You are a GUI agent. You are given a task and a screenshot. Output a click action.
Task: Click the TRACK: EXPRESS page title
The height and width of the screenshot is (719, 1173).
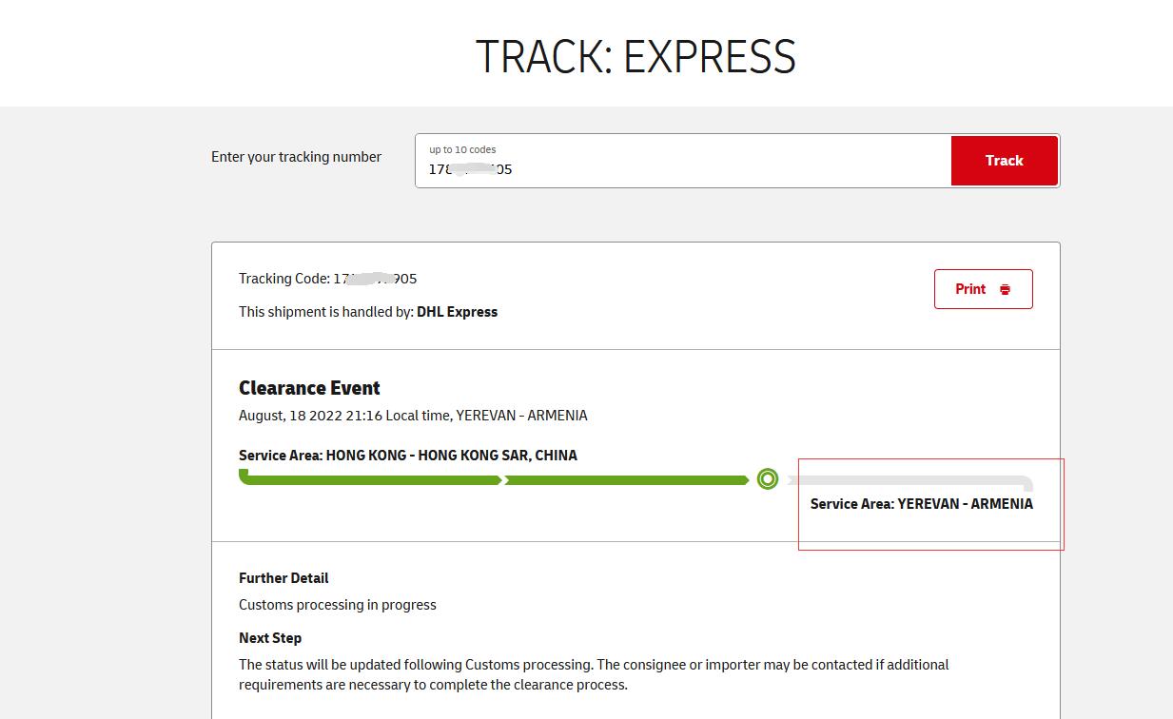[x=635, y=57]
